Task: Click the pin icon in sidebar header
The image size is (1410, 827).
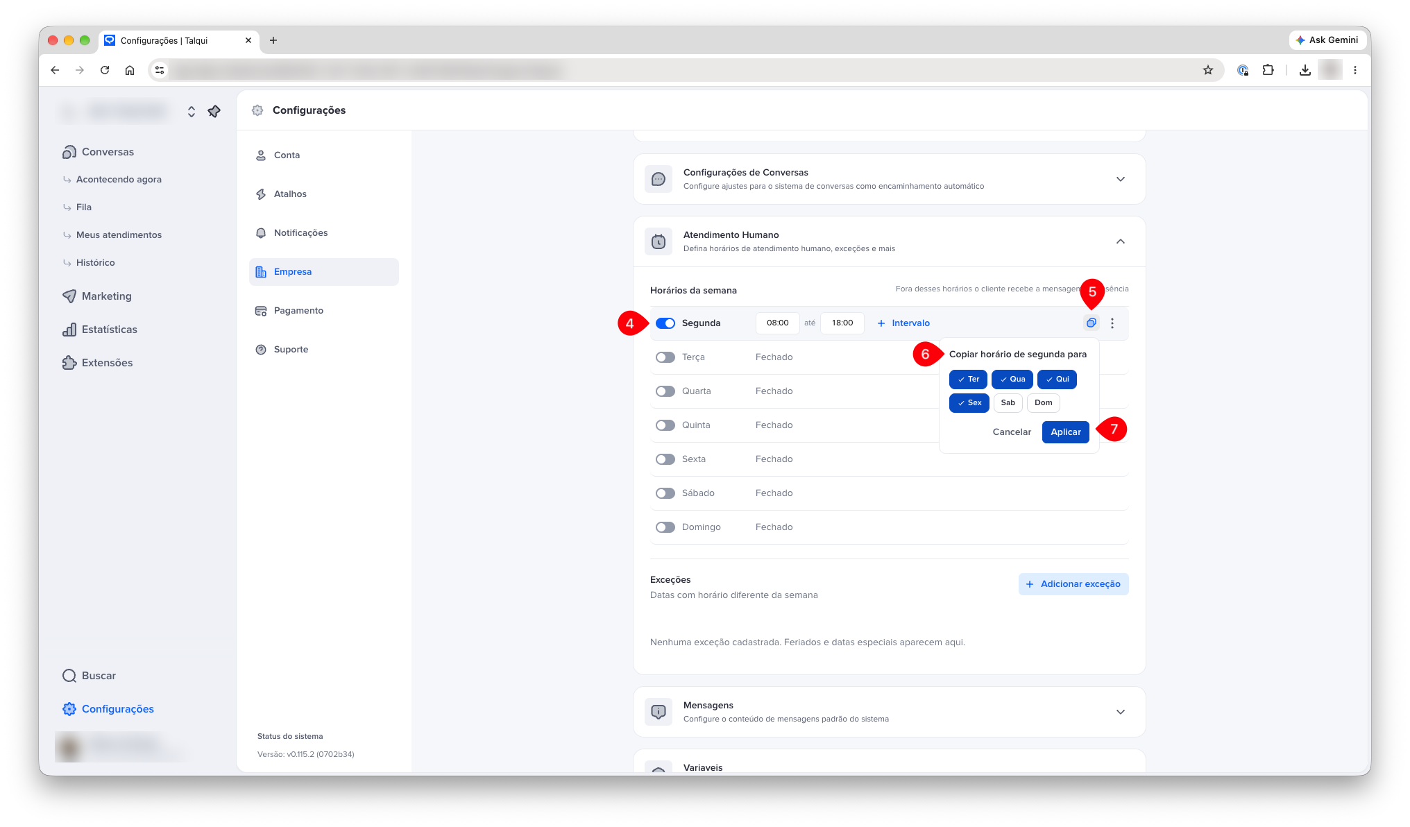Action: click(x=214, y=111)
